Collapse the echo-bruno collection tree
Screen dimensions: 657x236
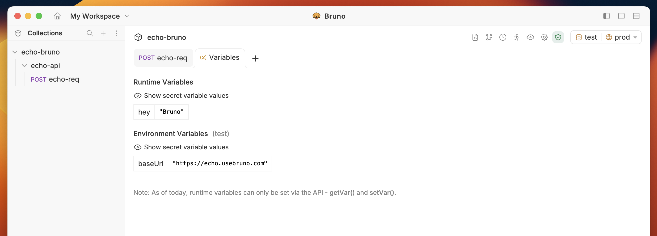click(15, 52)
